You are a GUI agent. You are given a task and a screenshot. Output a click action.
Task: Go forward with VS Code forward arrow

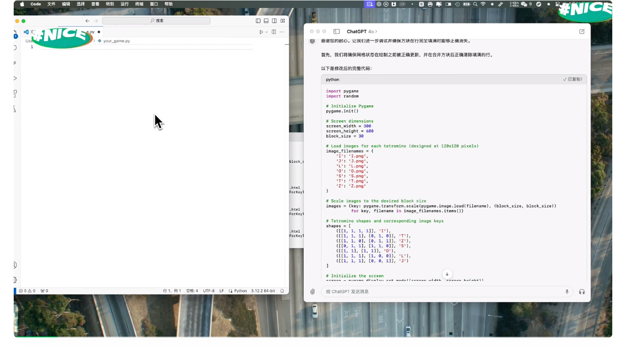95,21
